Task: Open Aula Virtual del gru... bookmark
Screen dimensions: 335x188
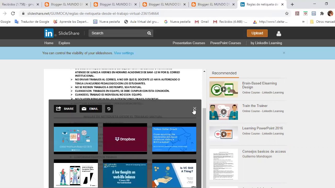Action: click(x=142, y=22)
